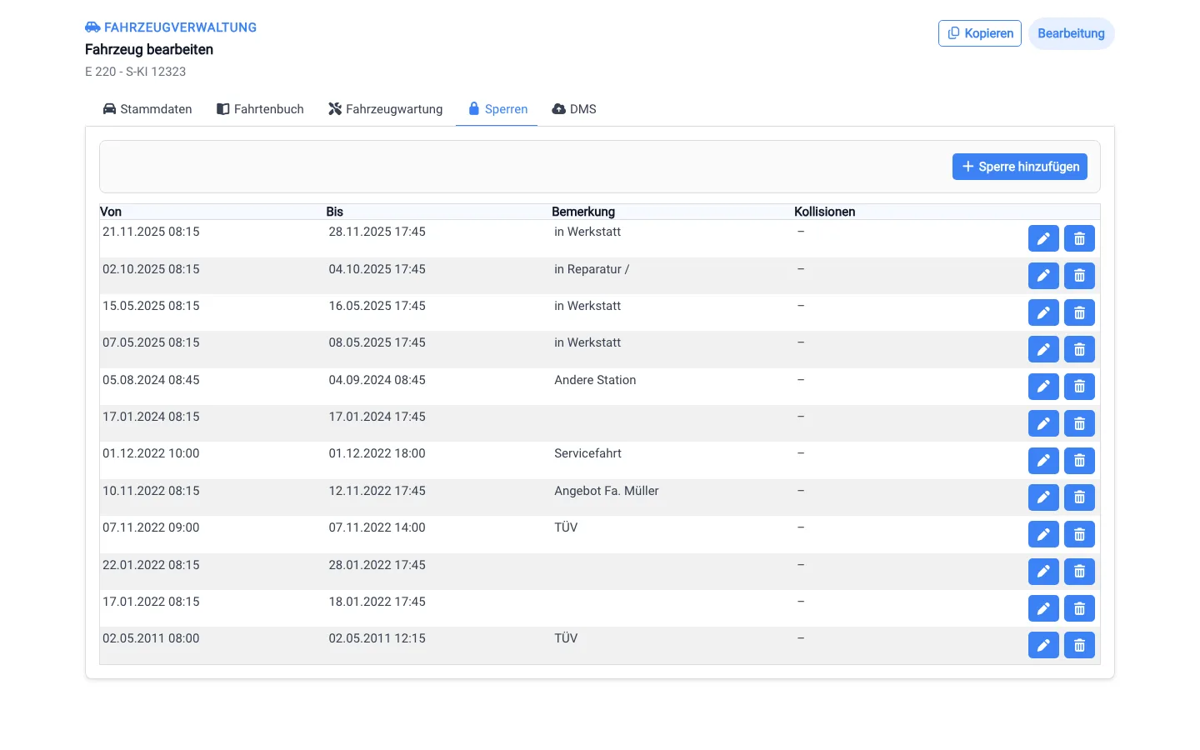Switch to the Fahrtenbuch tab
This screenshot has width=1200, height=750.
260,109
